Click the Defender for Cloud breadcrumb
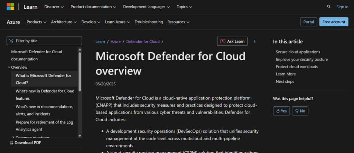 (x=143, y=42)
